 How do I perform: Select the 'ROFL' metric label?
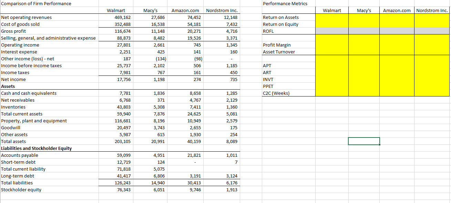[x=268, y=31]
